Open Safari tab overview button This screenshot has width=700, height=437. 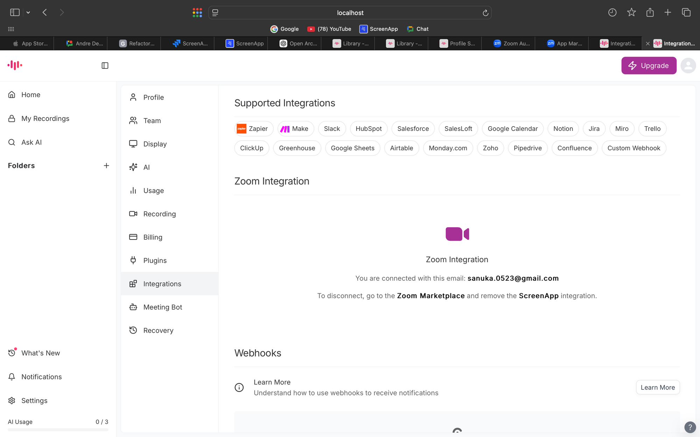point(686,13)
